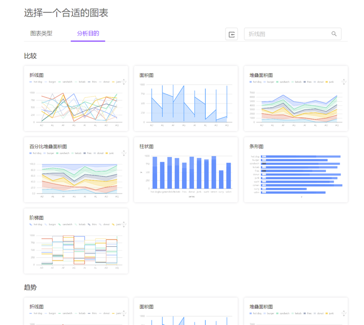Toggle kebab series in 百分比堆叠面积图 legend
Screen dimensions: 364x325
point(76,153)
